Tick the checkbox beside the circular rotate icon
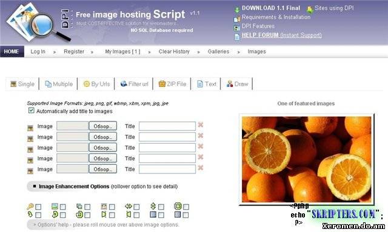The height and width of the screenshot is (232, 388). coord(87,215)
